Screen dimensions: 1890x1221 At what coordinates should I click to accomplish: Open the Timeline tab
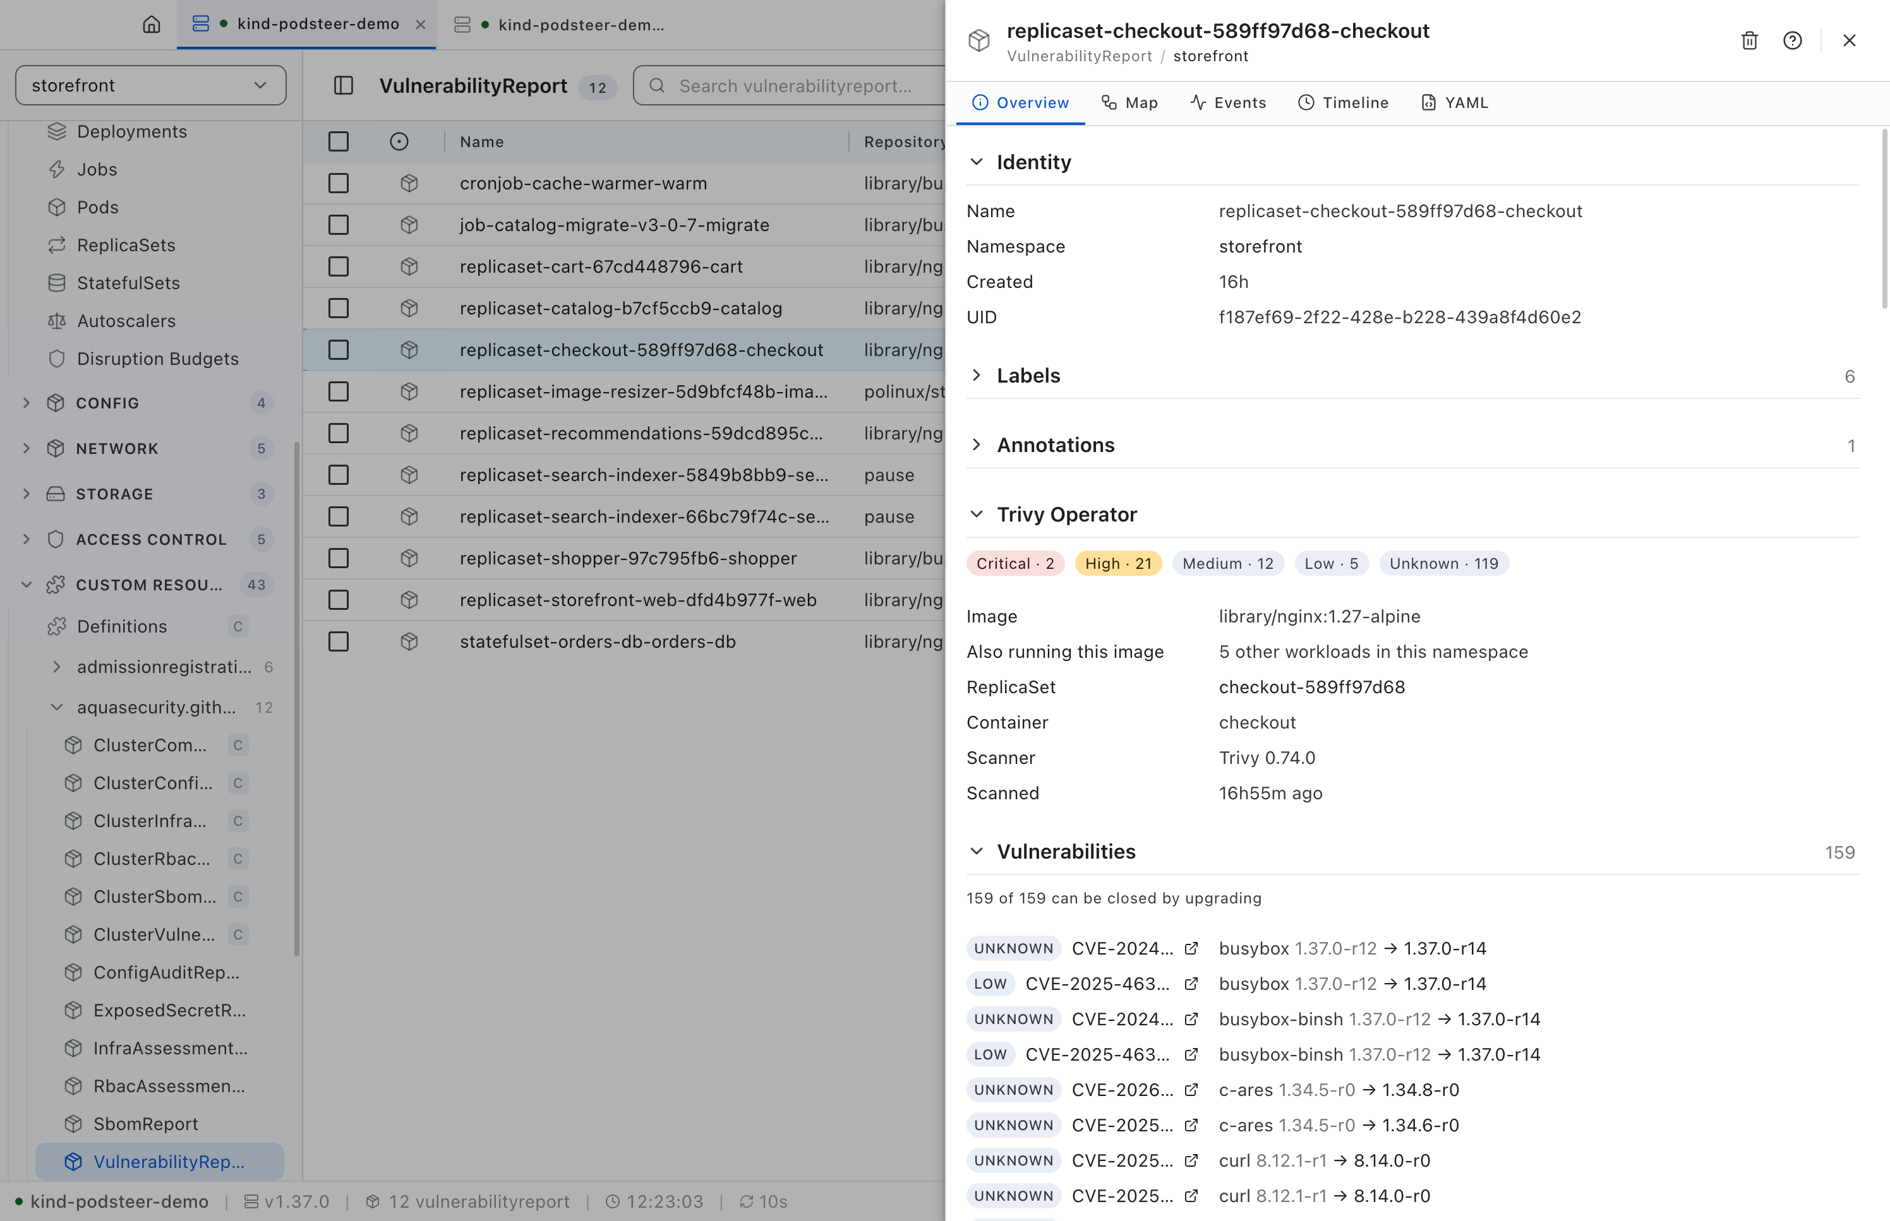(x=1343, y=103)
